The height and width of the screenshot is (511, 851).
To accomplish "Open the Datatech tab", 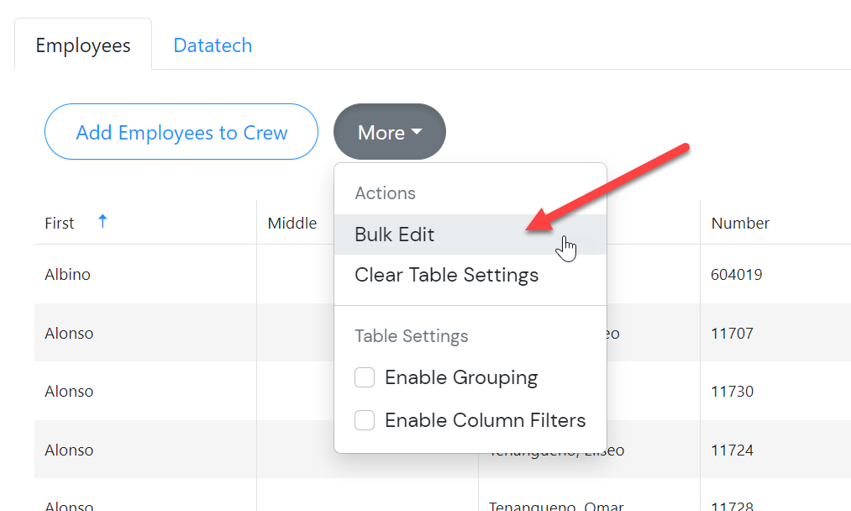I will tap(213, 45).
